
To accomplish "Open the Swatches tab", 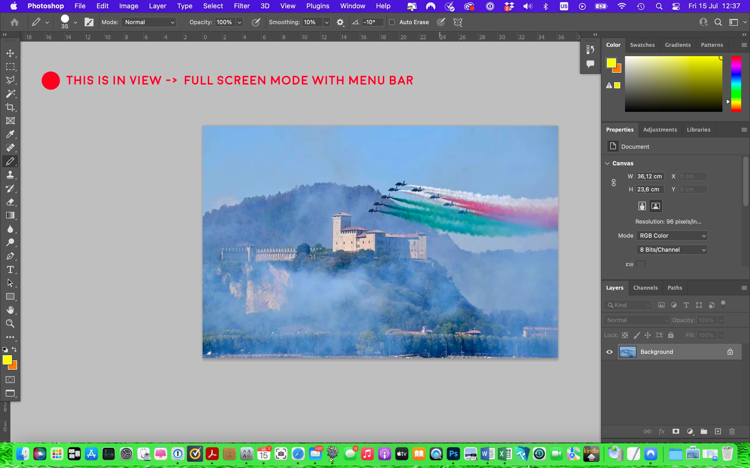I will point(642,45).
